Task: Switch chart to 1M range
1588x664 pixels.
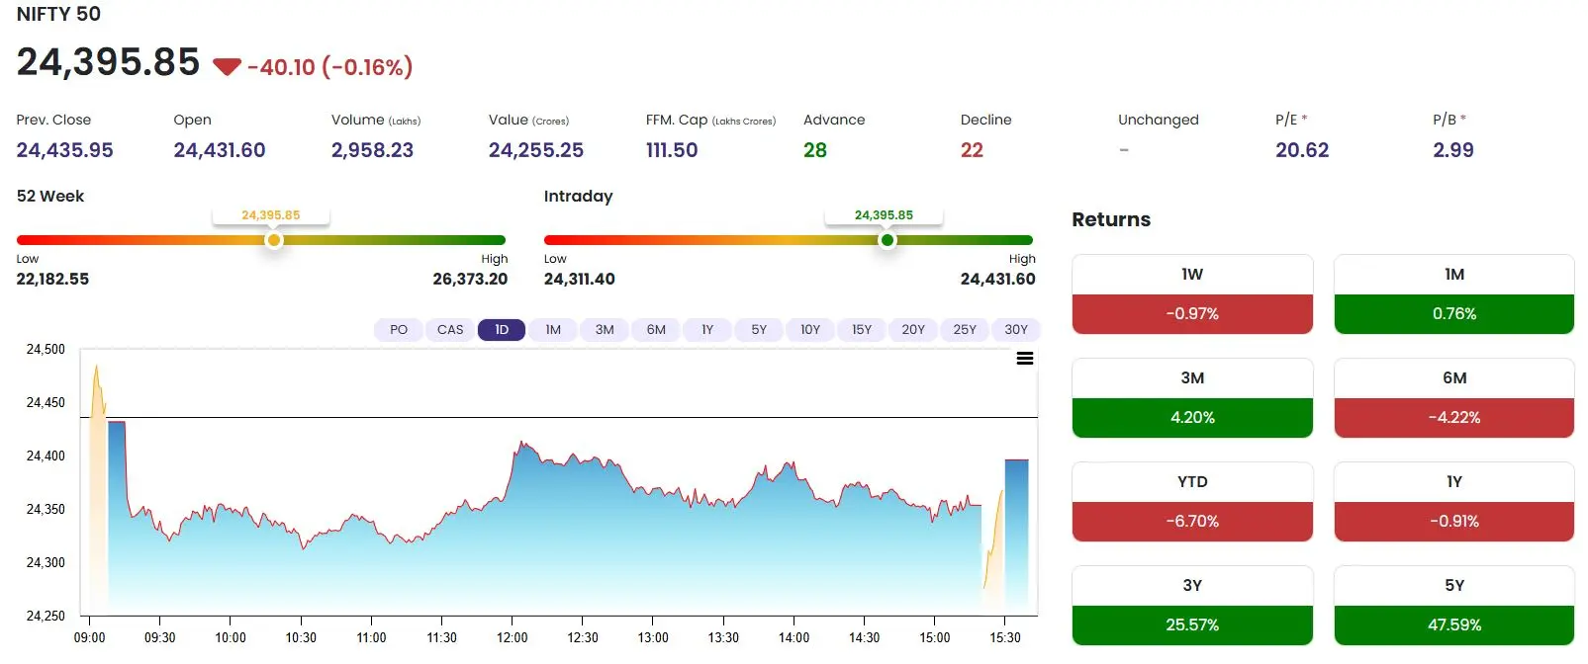Action: pos(553,330)
